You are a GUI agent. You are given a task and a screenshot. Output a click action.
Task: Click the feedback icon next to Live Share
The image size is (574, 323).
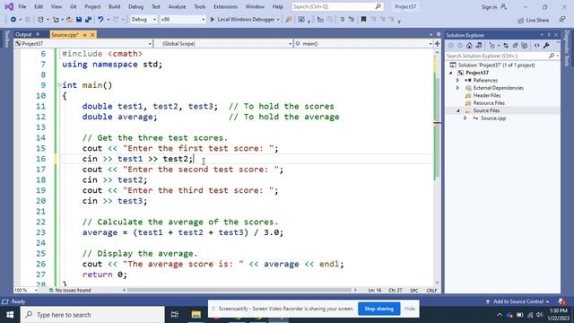click(562, 20)
